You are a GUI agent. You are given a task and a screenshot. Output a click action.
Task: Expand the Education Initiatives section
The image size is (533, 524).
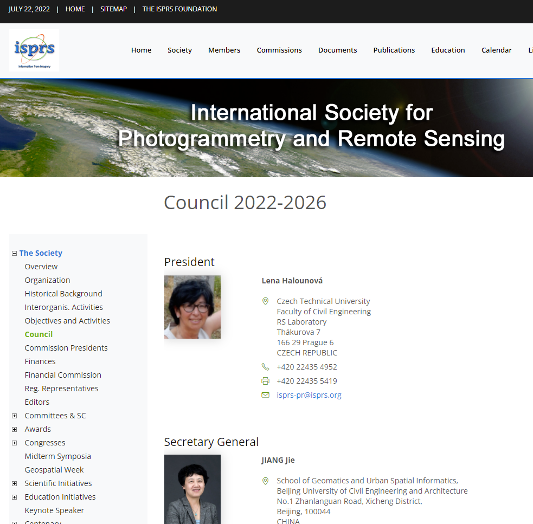click(x=14, y=497)
